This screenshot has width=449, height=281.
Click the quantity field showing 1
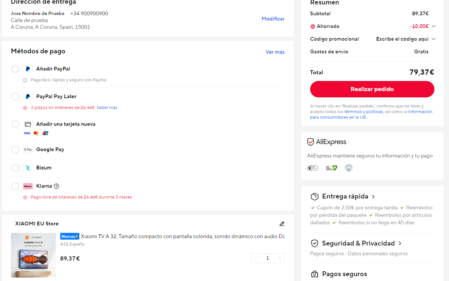point(268,258)
